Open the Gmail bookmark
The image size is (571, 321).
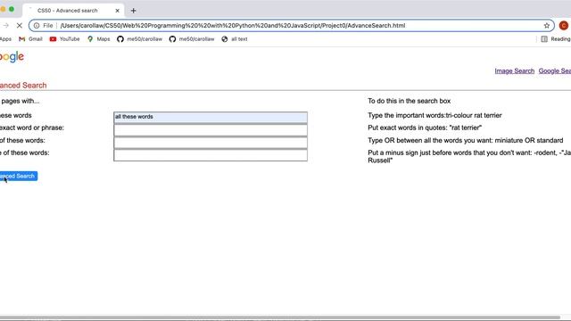click(x=30, y=39)
